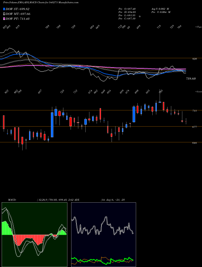The width and height of the screenshot is (202, 267).
Task: Click the '<Lows' row label
Action: click(x=198, y=91)
